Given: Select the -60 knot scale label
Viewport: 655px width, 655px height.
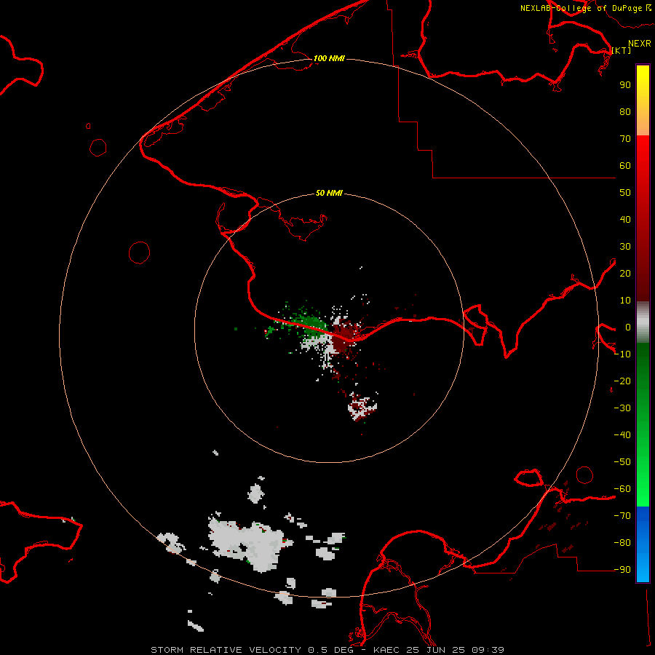Looking at the screenshot, I should point(622,489).
